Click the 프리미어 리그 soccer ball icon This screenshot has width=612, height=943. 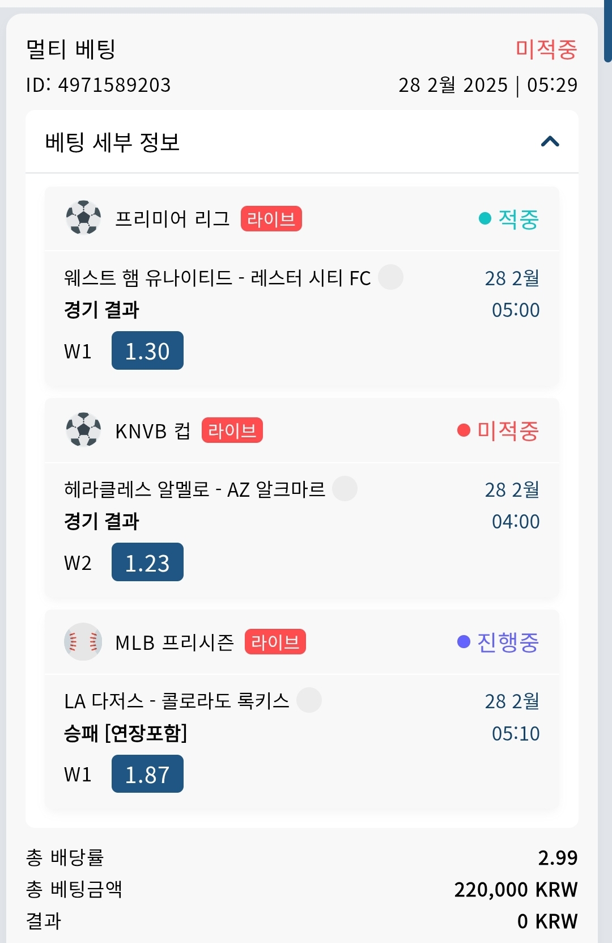[x=83, y=218]
